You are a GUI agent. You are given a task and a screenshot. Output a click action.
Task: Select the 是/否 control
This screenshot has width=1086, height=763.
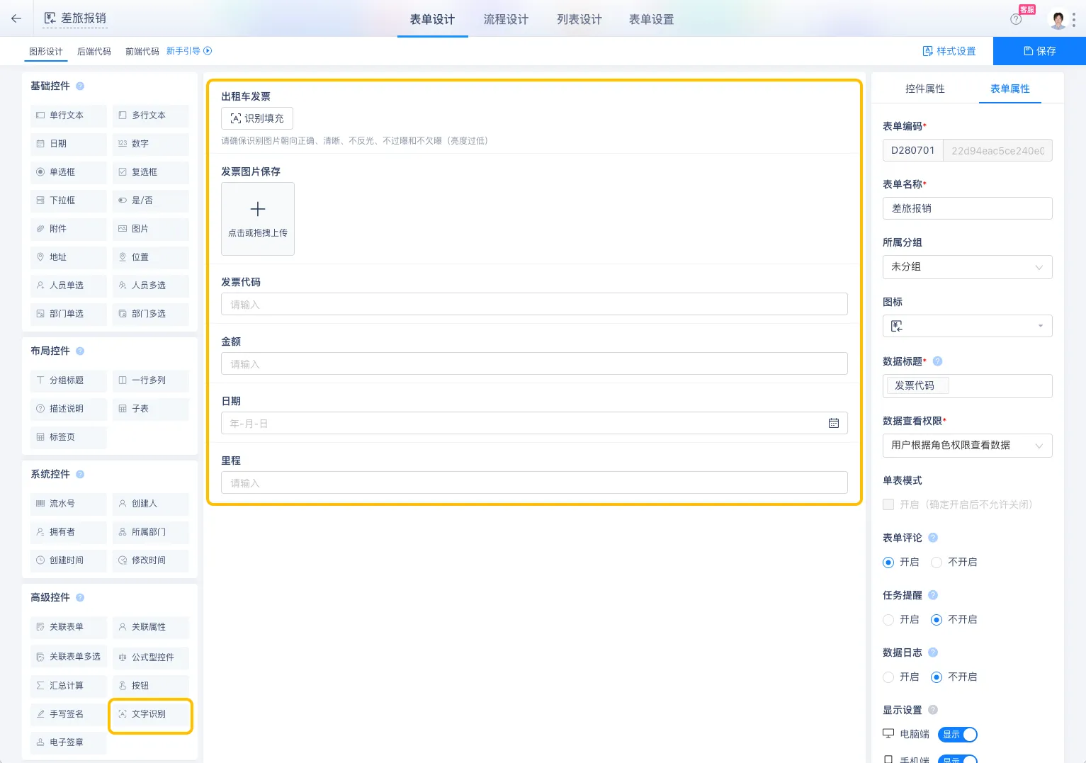point(151,200)
